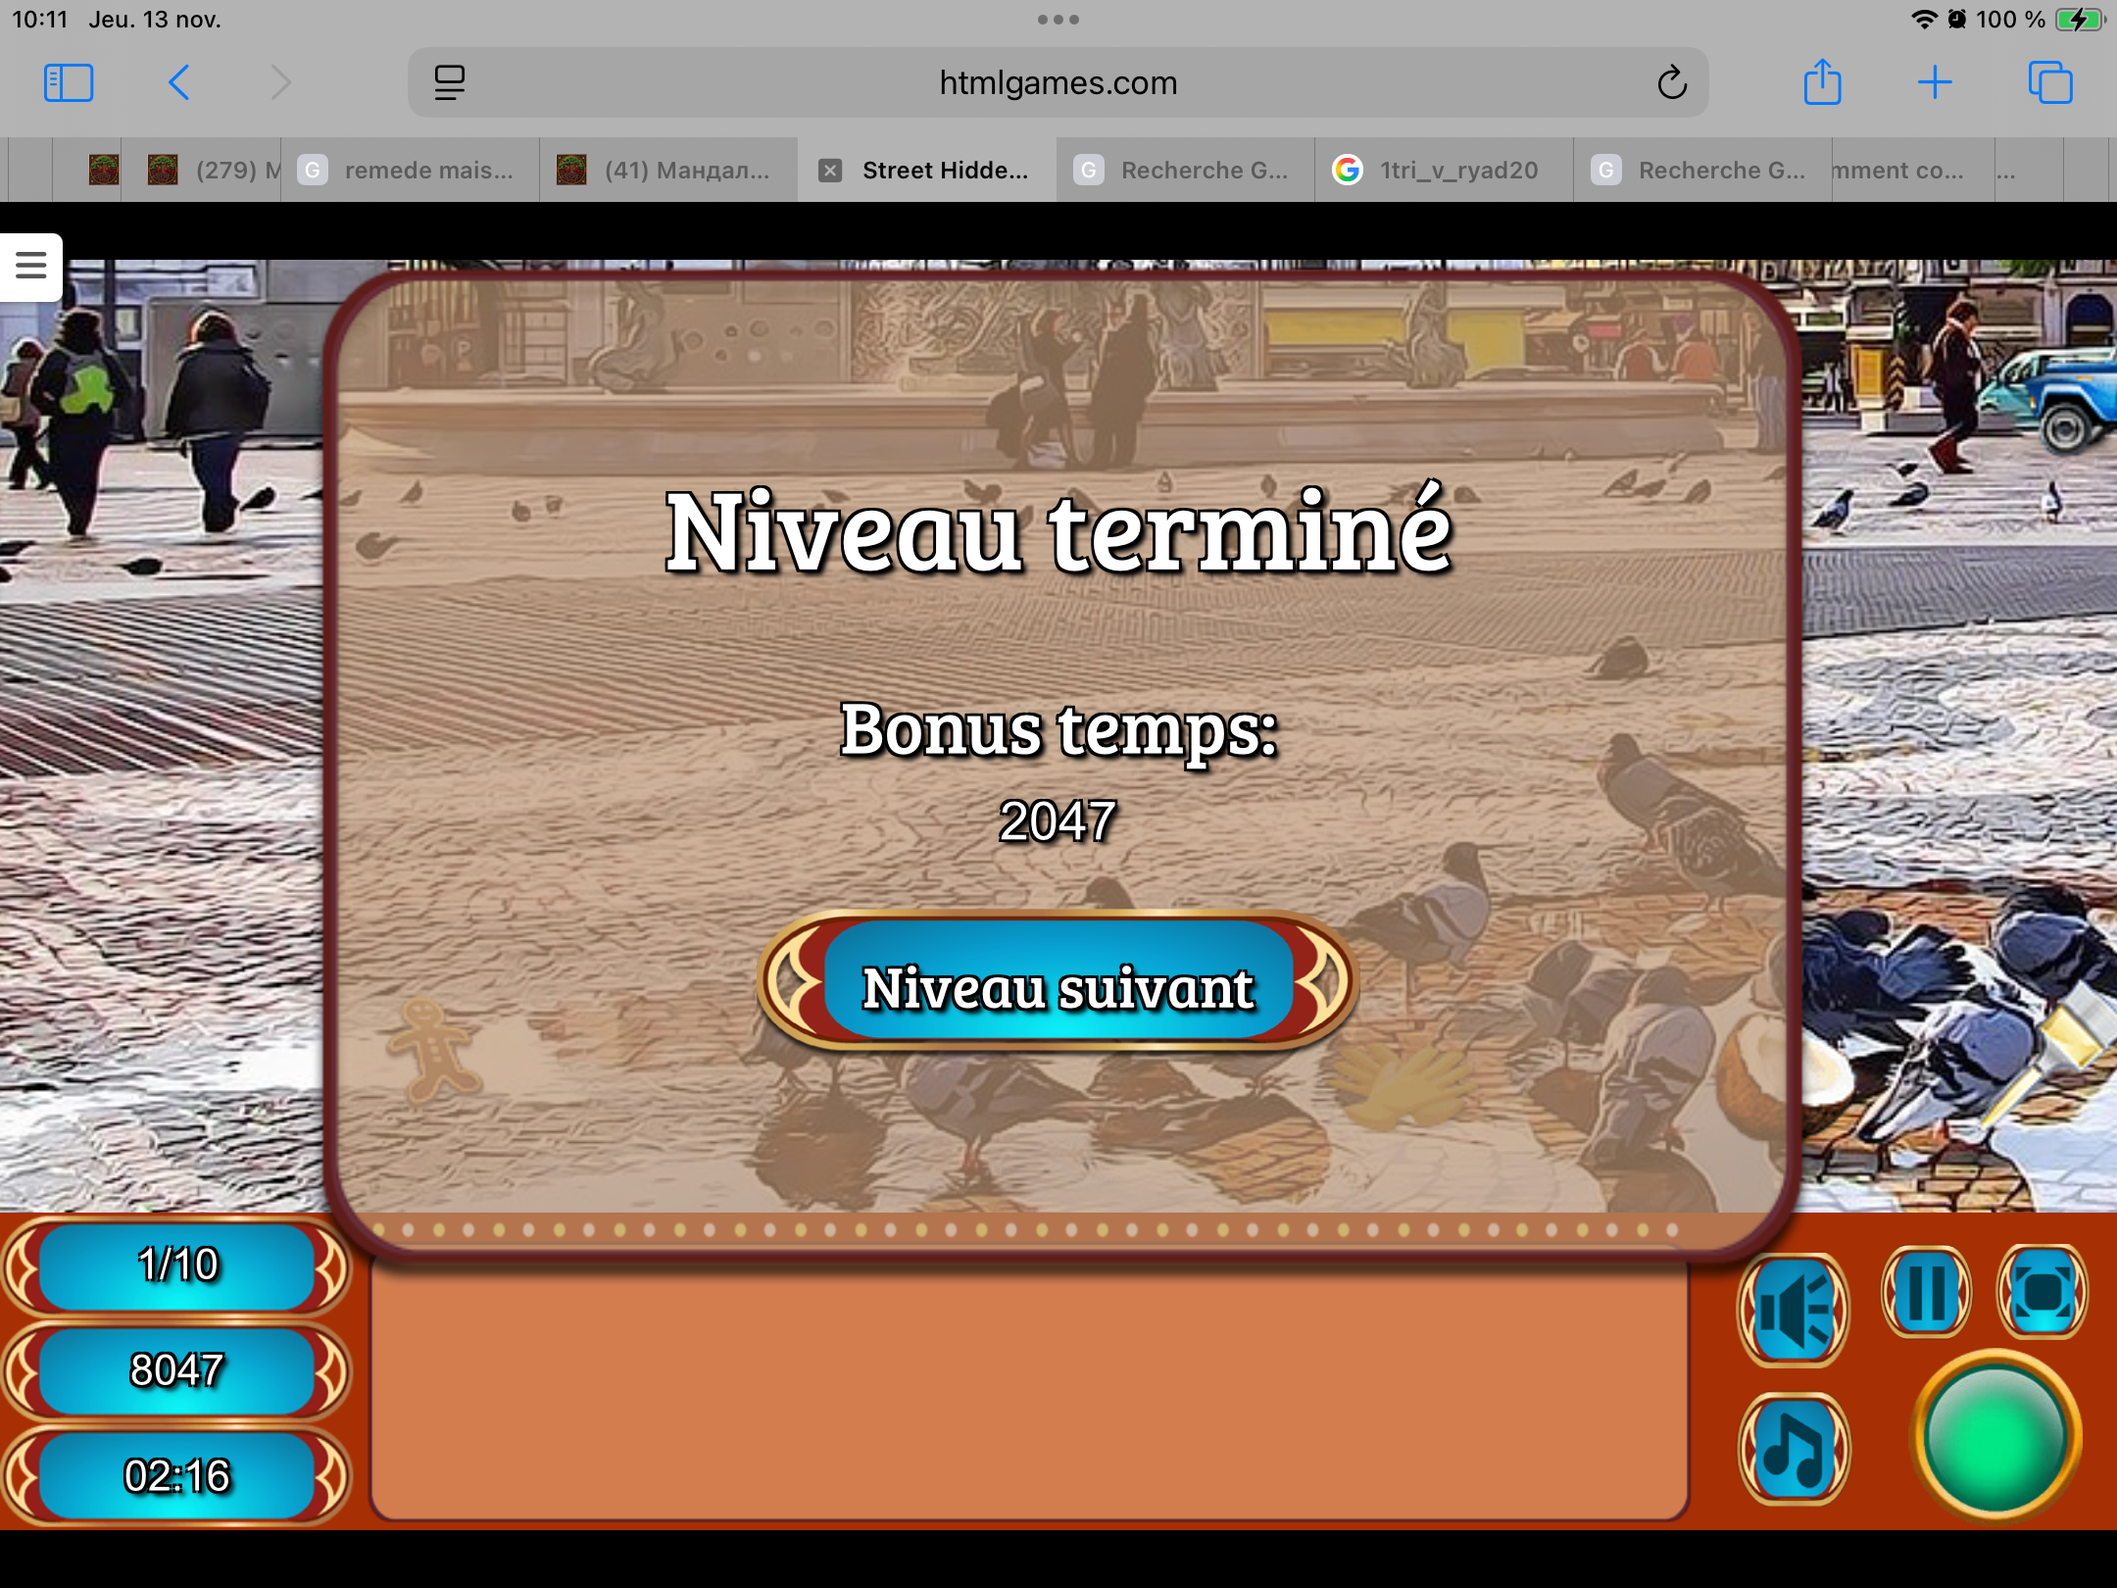Toggle game fullscreen mode icon
The height and width of the screenshot is (1588, 2117).
tap(2043, 1293)
